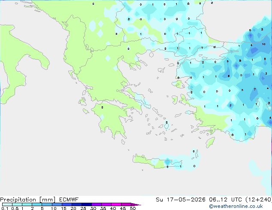The height and width of the screenshot is (210, 272).
Task: Click the '45' legend scale label
Action: 123,208
